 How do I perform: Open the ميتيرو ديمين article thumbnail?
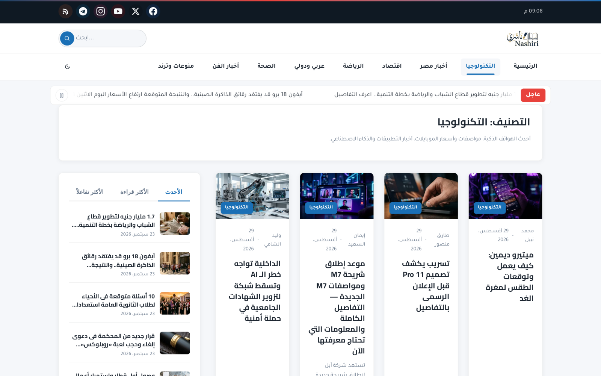(505, 196)
